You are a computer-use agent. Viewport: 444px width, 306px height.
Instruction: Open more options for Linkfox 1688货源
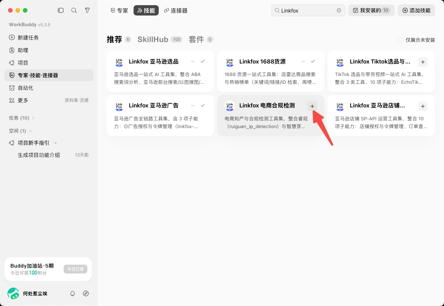click(303, 61)
